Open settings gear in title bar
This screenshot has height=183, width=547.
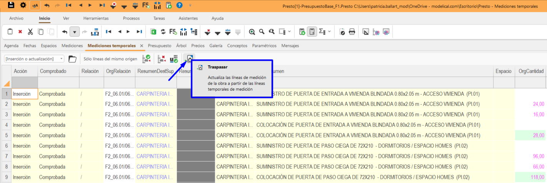(x=23, y=5)
